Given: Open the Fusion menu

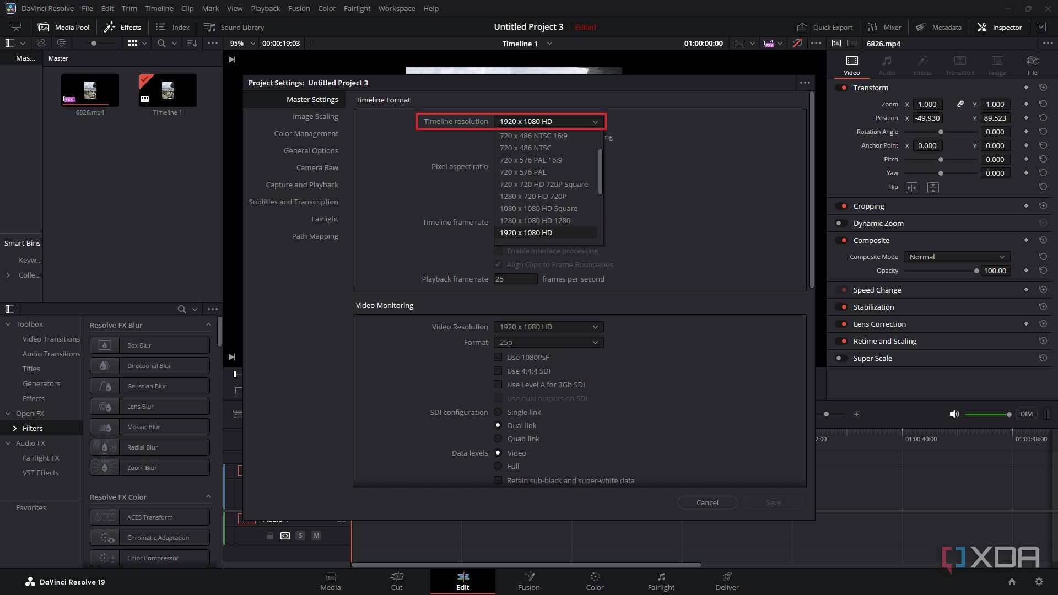Looking at the screenshot, I should point(299,8).
